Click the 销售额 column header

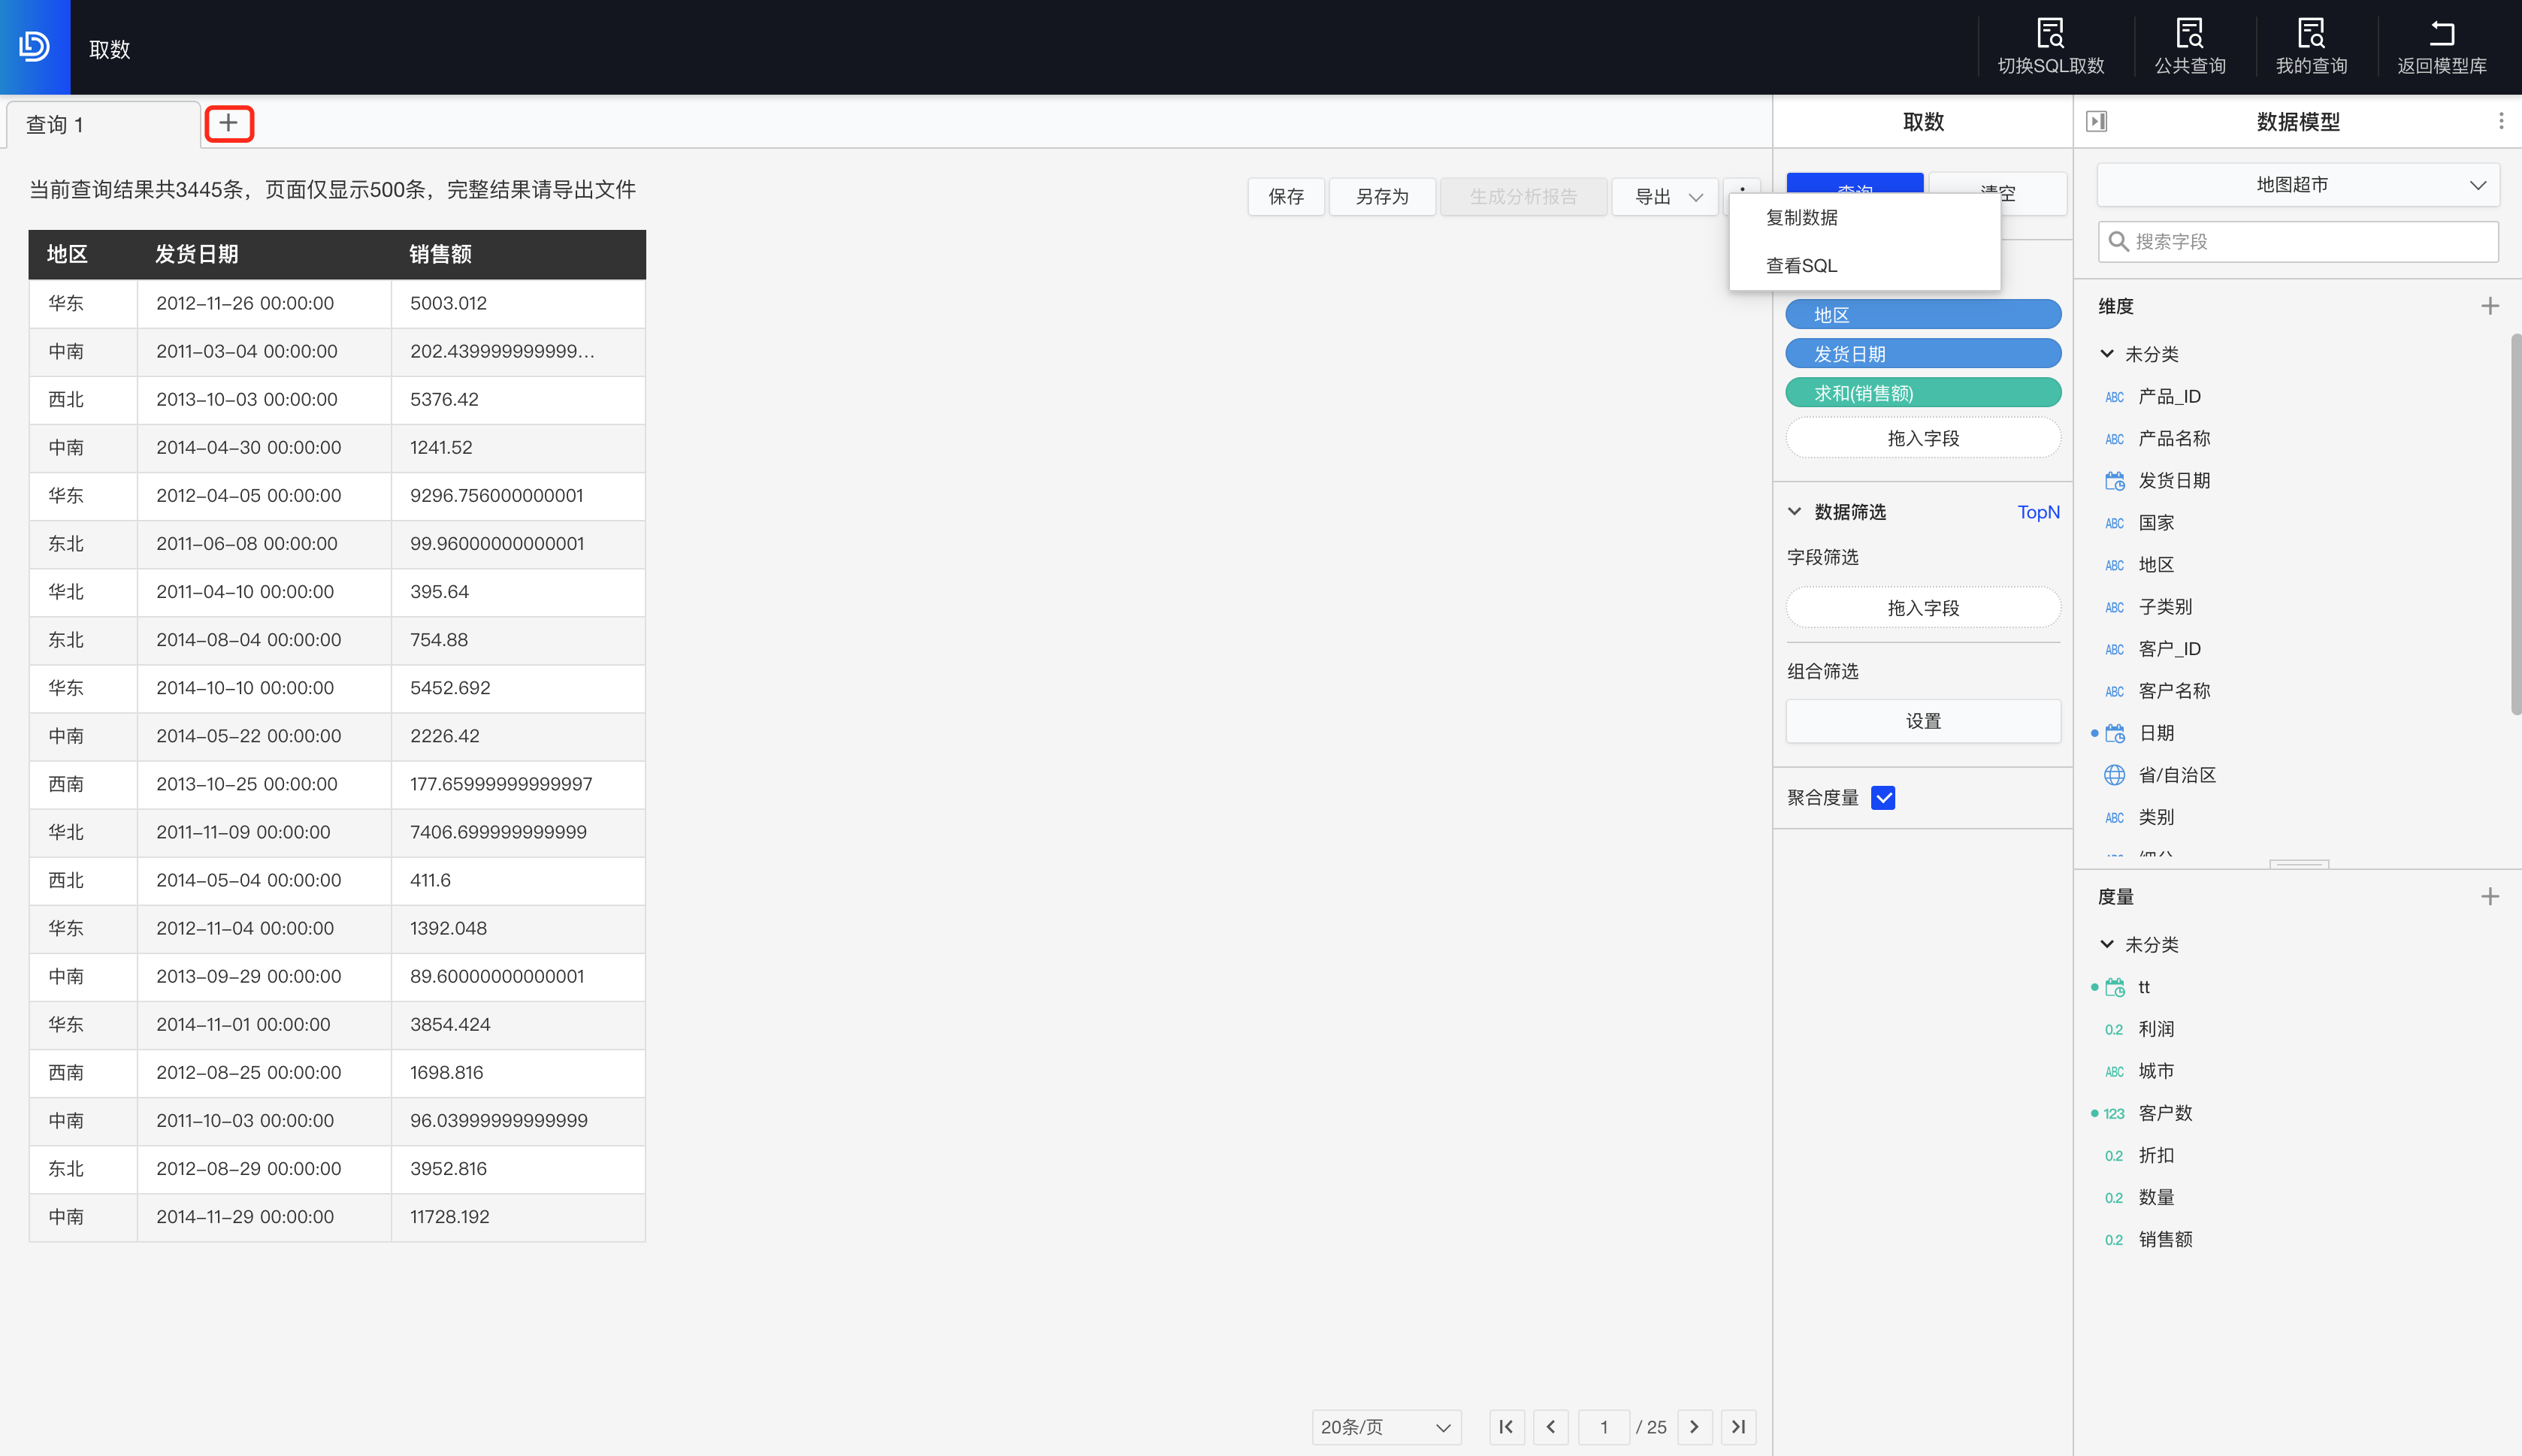518,255
